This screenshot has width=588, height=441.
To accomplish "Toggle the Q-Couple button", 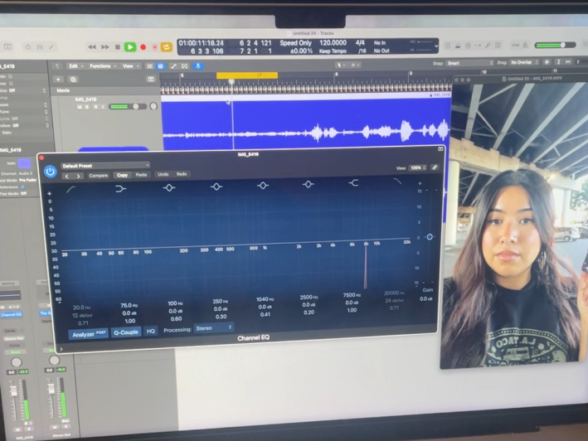I will coord(125,332).
